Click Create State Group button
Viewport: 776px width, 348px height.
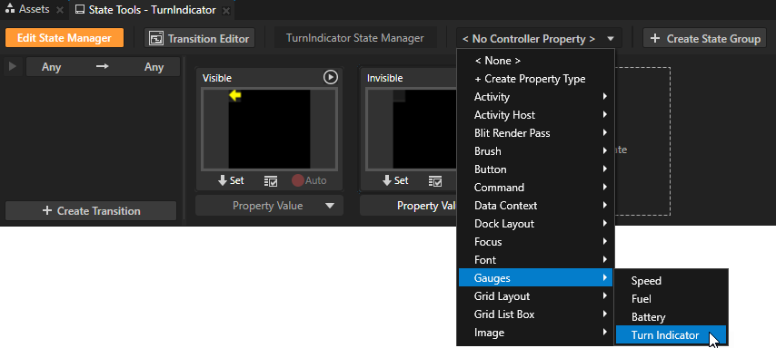click(x=705, y=38)
